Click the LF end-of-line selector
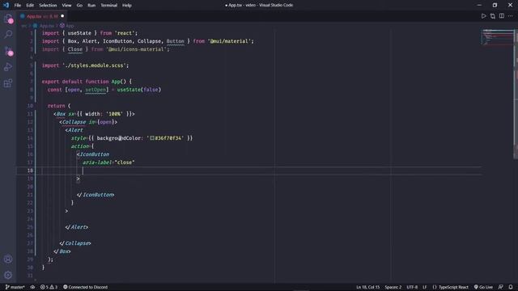518x291 pixels. (x=424, y=287)
